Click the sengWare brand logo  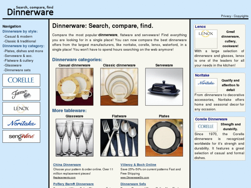click(21, 137)
